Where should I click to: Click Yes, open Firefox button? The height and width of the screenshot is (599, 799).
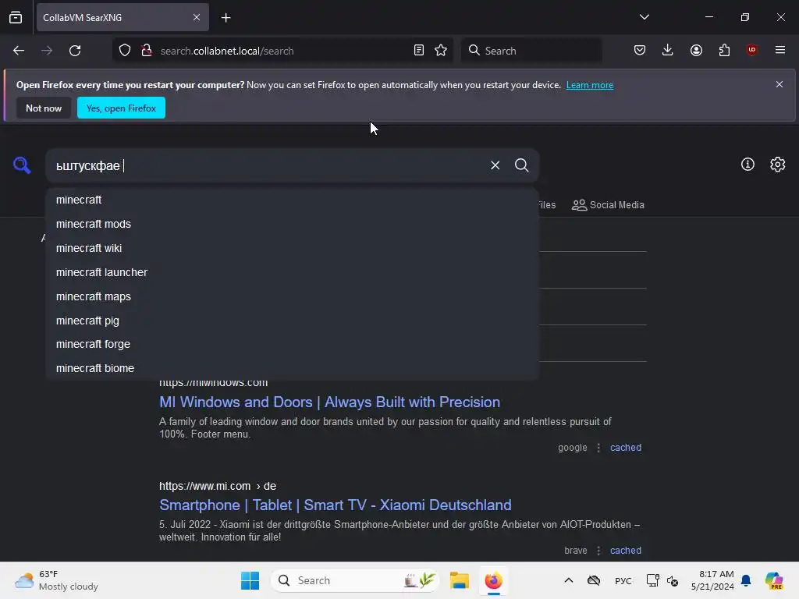tap(121, 108)
